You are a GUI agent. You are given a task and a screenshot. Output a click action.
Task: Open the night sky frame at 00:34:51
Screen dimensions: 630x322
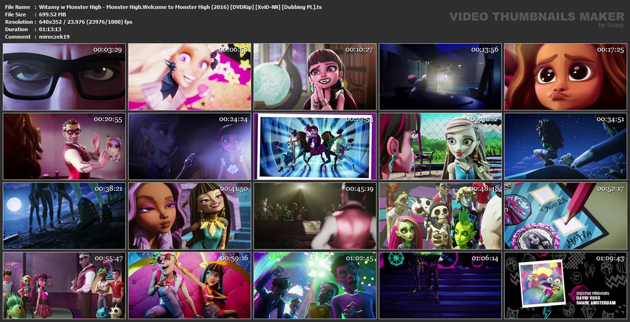pos(566,146)
